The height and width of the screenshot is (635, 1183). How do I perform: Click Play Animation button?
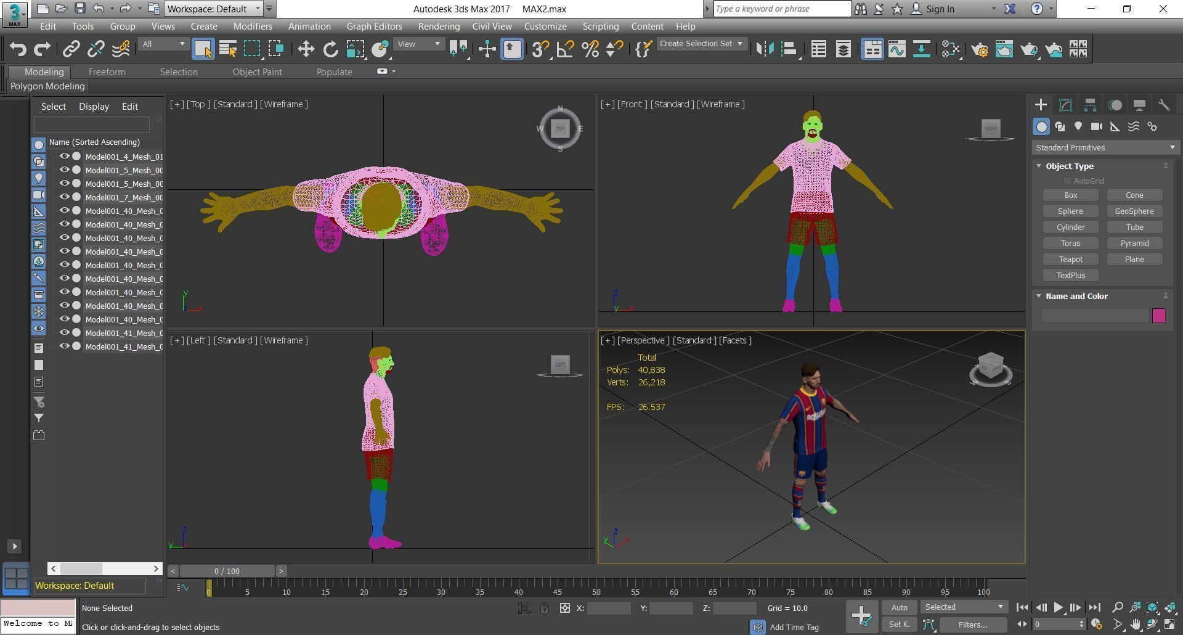point(1058,607)
